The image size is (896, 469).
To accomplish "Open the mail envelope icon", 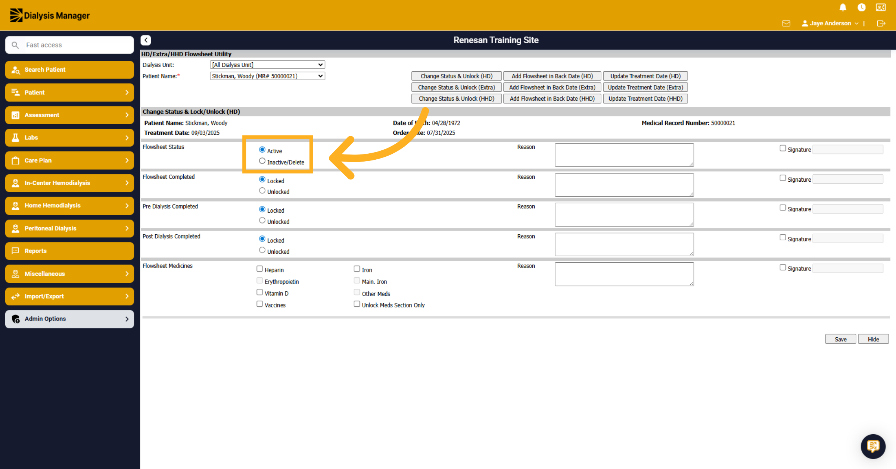I will pyautogui.click(x=786, y=24).
